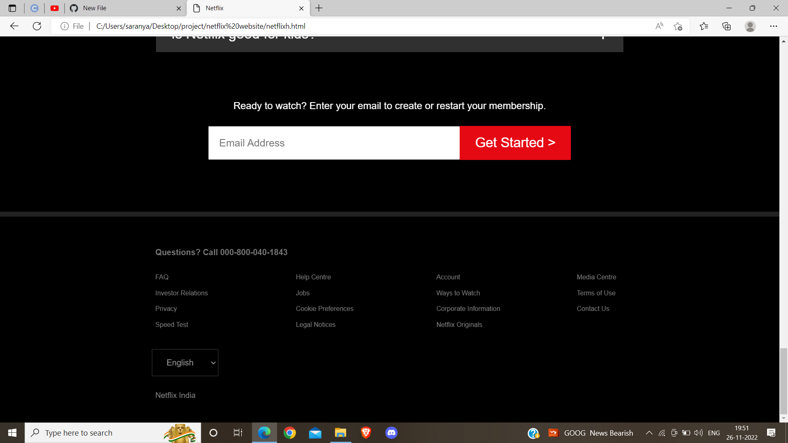Click the back navigation arrow
788x443 pixels.
[14, 26]
